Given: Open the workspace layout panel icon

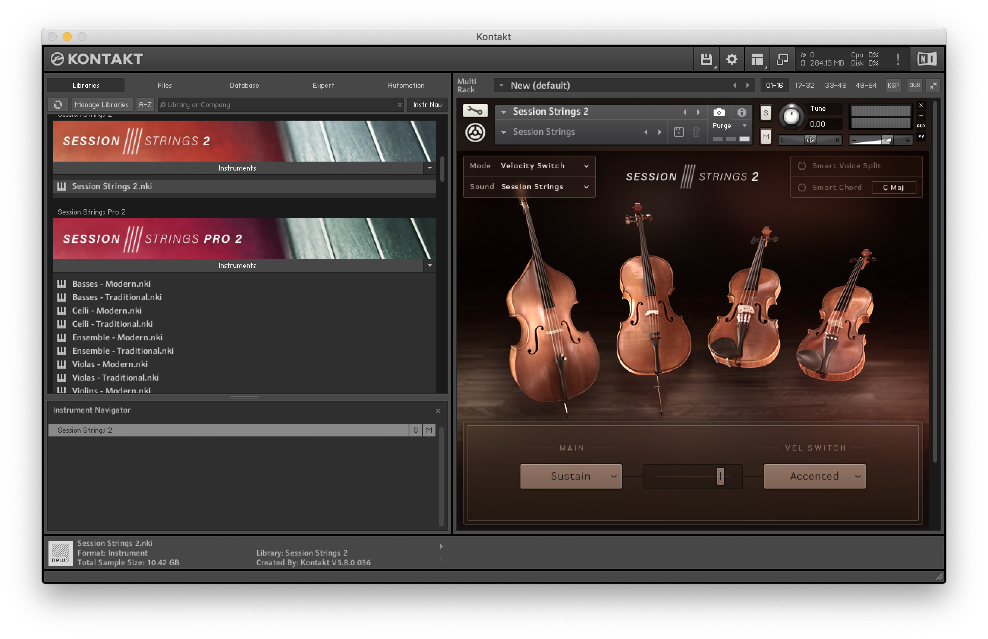Looking at the screenshot, I should (x=757, y=59).
